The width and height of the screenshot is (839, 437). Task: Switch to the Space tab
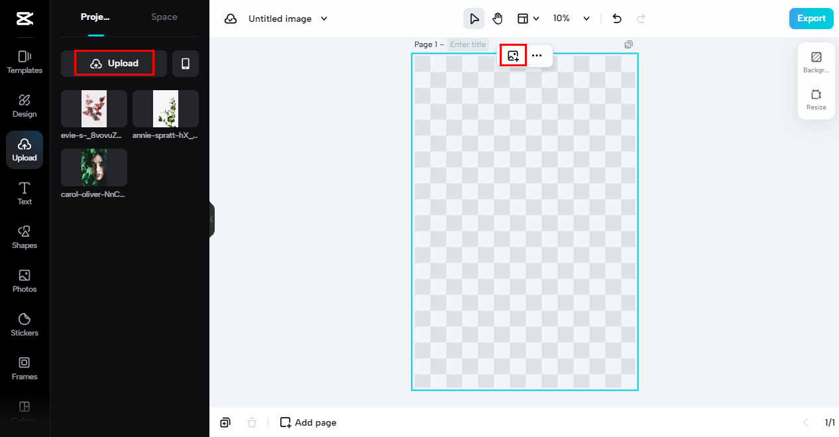point(164,17)
